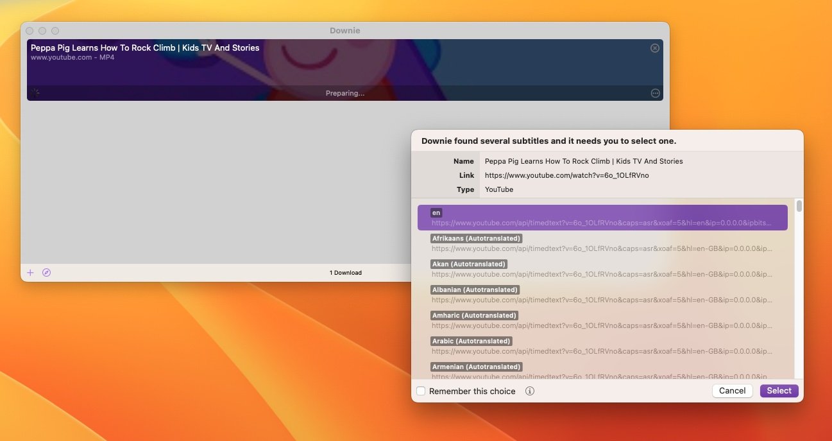Viewport: 832px width, 441px height.
Task: Cancel download with the circled X icon
Action: 654,48
